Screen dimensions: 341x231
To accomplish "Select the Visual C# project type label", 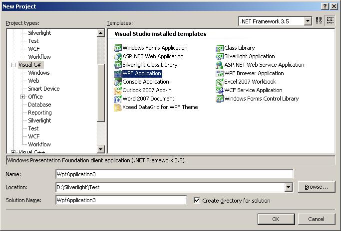I will pos(30,65).
